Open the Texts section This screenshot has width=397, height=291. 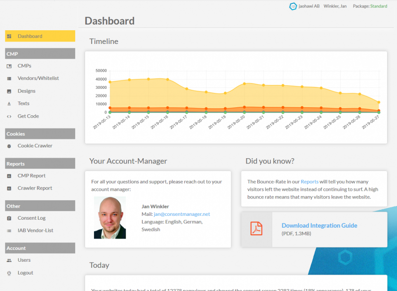(23, 103)
